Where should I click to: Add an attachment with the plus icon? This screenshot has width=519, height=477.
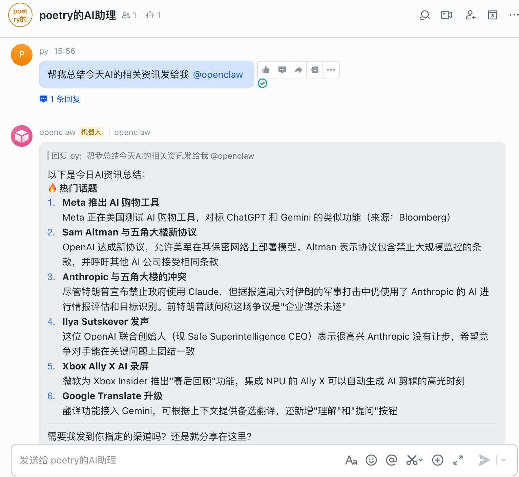[x=437, y=460]
